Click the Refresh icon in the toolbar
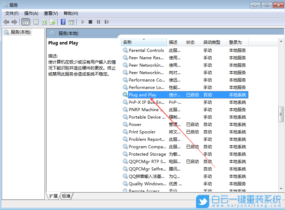Viewport: 285px width, 210px height. [44, 22]
